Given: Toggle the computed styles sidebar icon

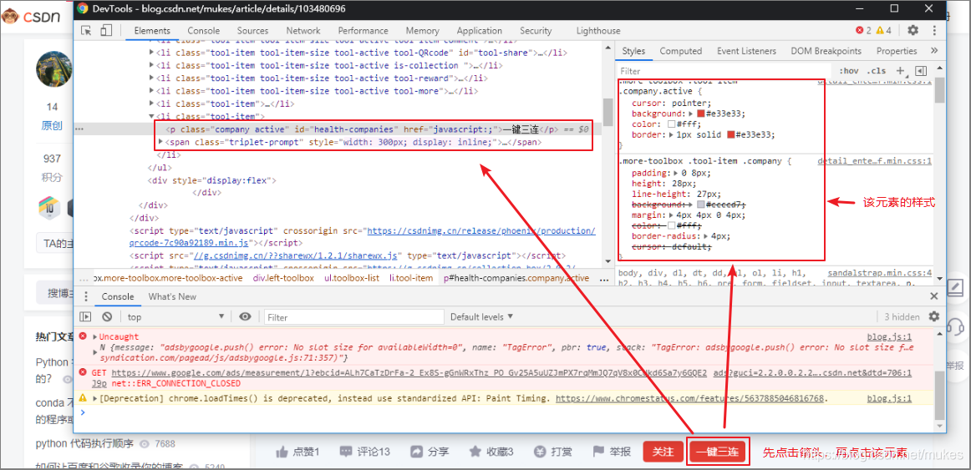Looking at the screenshot, I should tap(921, 70).
